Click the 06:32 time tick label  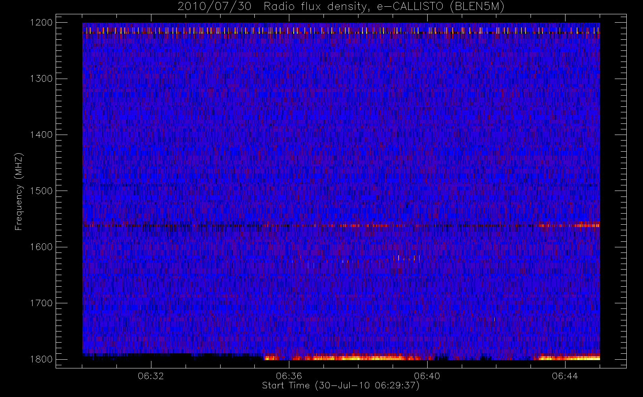[151, 376]
